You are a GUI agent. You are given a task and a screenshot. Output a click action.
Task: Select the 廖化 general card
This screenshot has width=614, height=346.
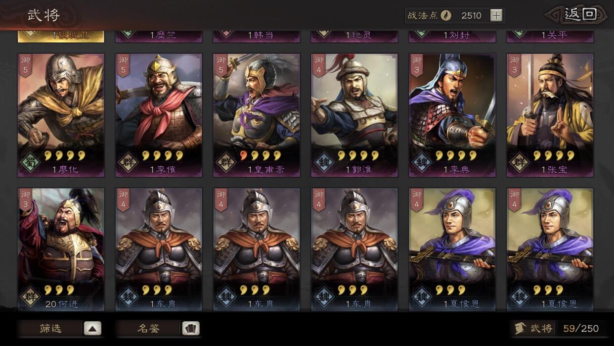click(x=61, y=115)
